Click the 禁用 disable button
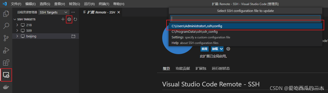This screenshot has height=93, width=328. click(x=205, y=49)
